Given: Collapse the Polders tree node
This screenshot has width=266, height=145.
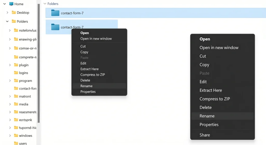Looking at the screenshot, I should [x=7, y=21].
